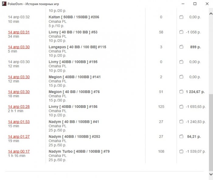Click hand history icon for Livny #195 row
This screenshot has height=180, width=213.
pyautogui.click(x=181, y=62)
